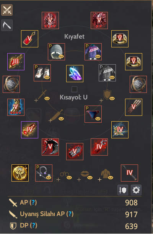This screenshot has width=153, height=234.
Task: Select the red gem necklace slot
Action: point(29,39)
